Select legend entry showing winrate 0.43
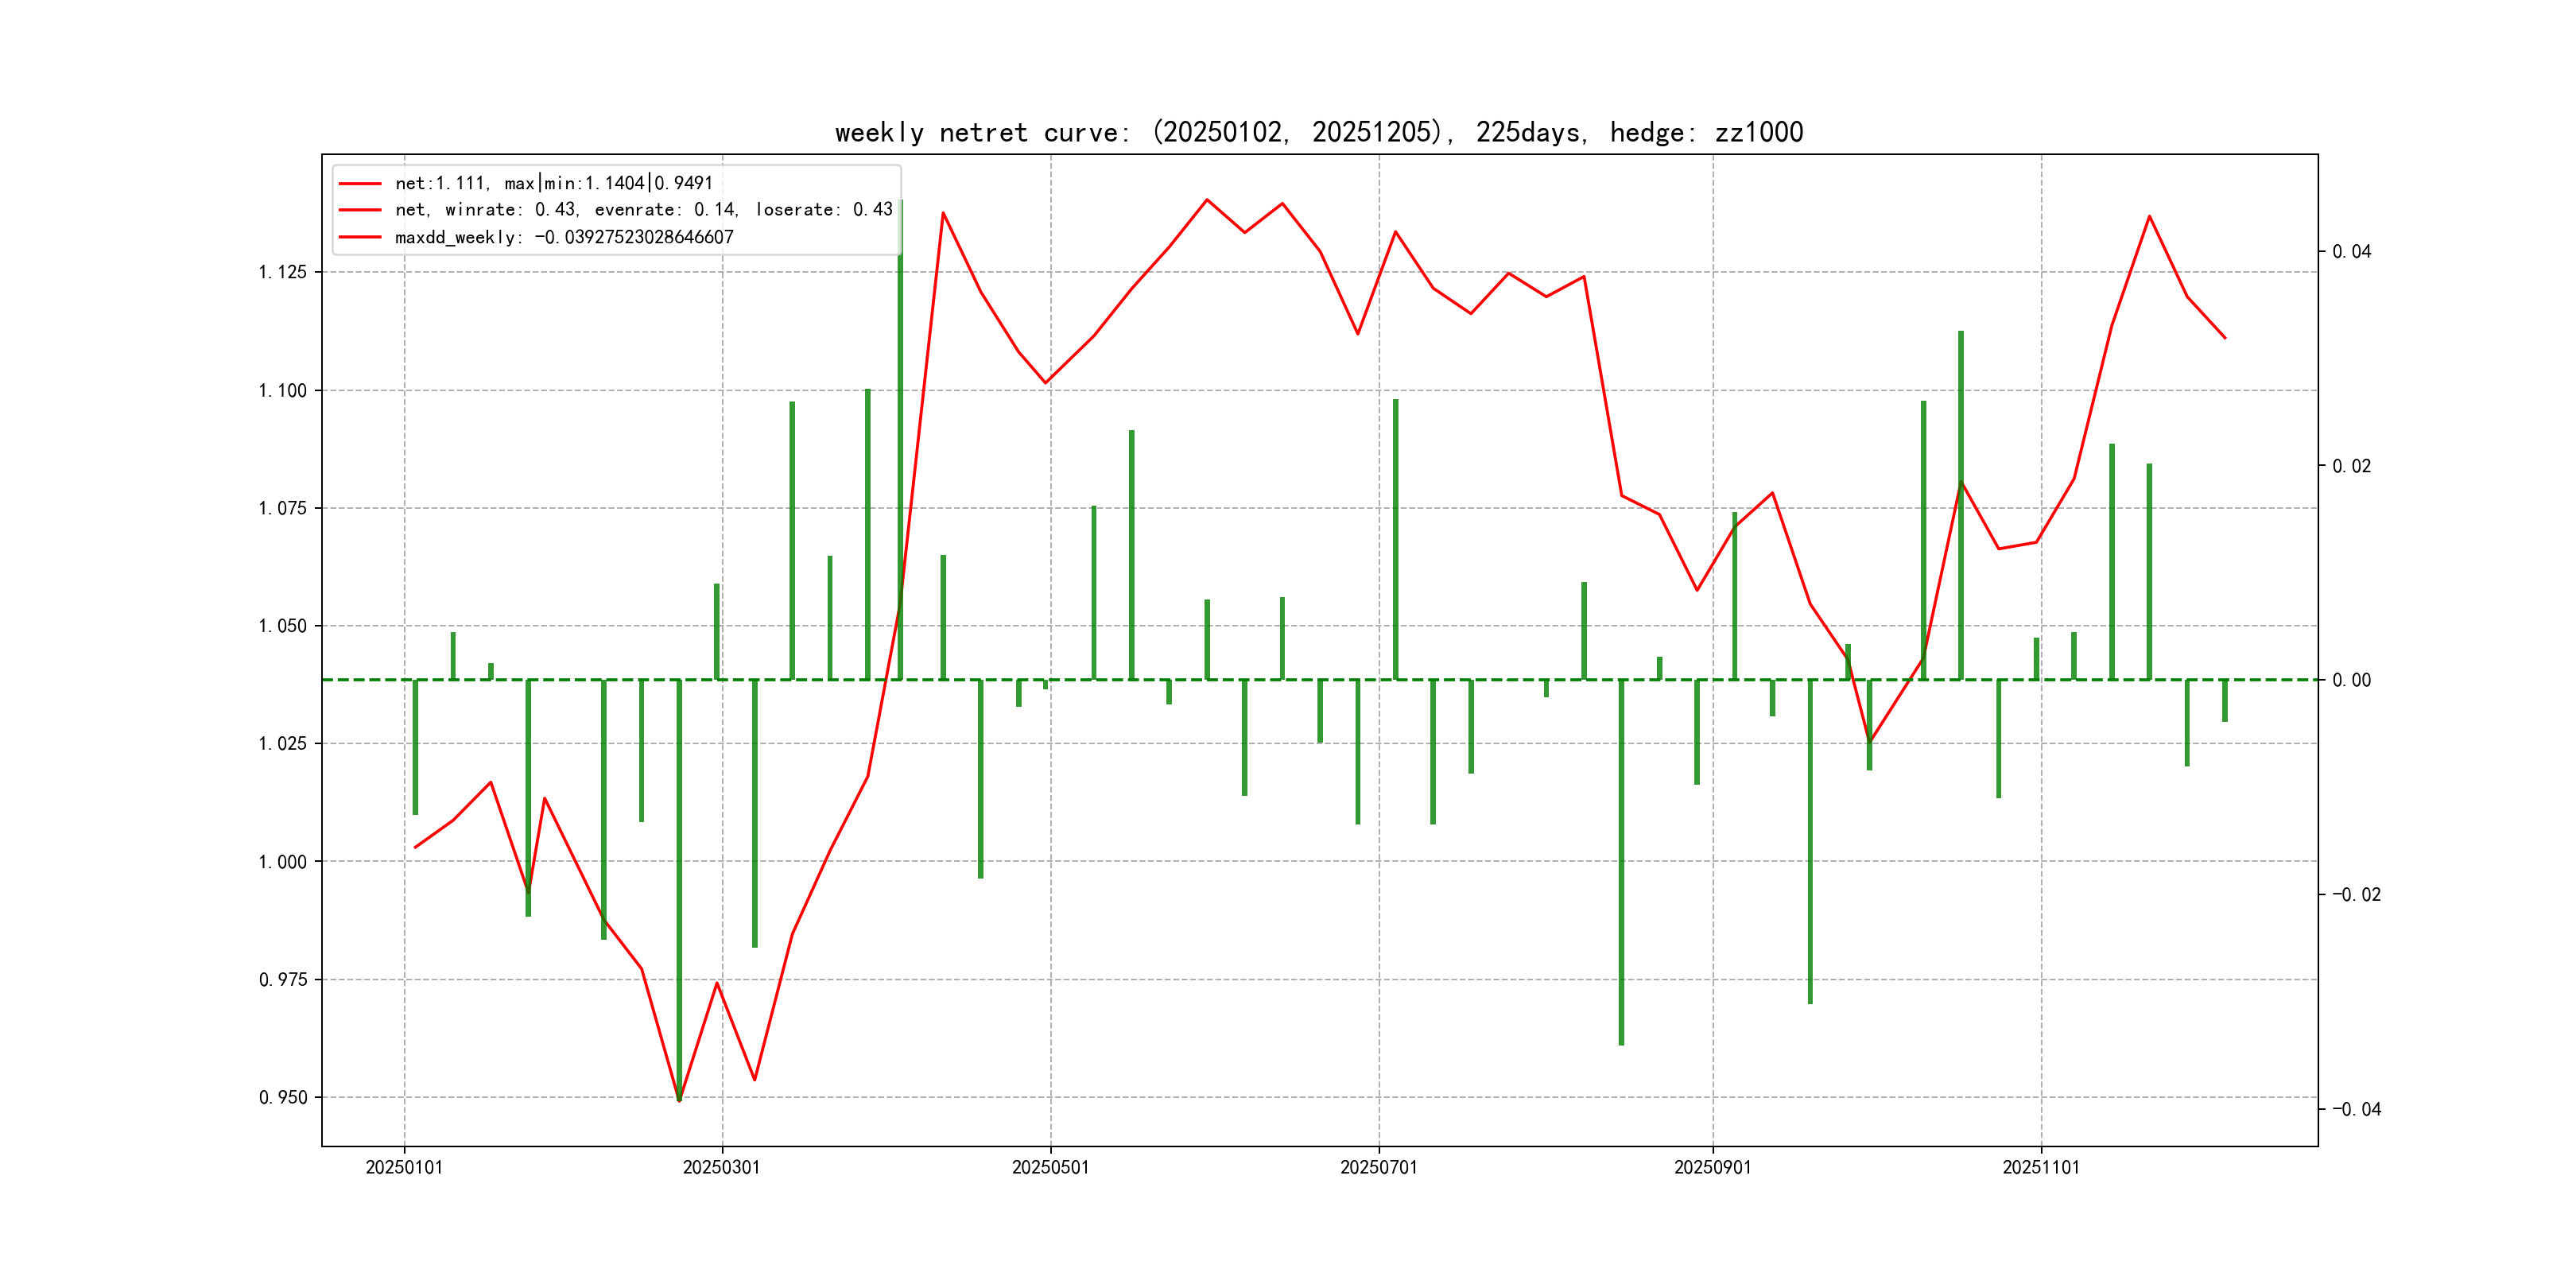Screen dimensions: 2576x1288 [x=643, y=210]
